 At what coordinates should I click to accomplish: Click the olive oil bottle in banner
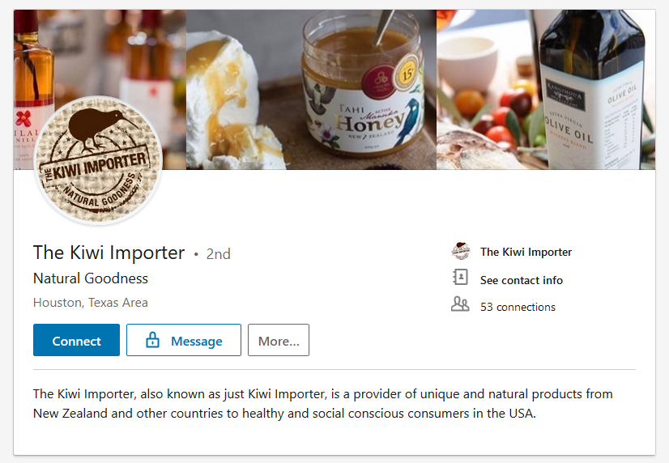[x=595, y=89]
